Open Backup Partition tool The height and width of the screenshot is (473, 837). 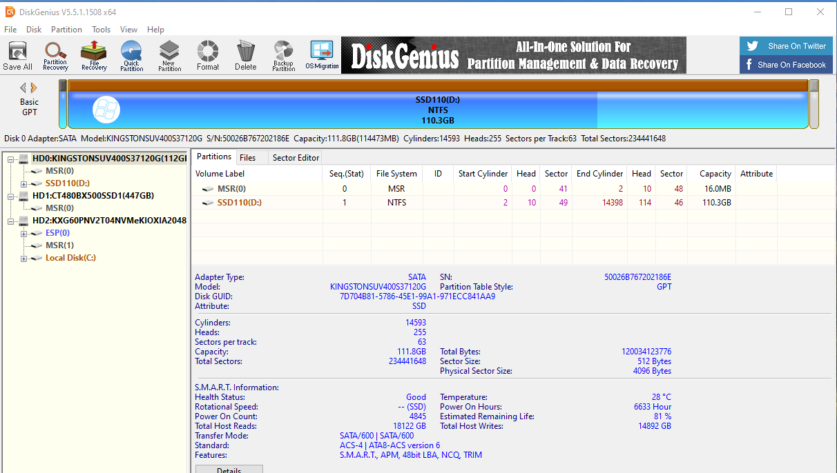click(x=283, y=55)
